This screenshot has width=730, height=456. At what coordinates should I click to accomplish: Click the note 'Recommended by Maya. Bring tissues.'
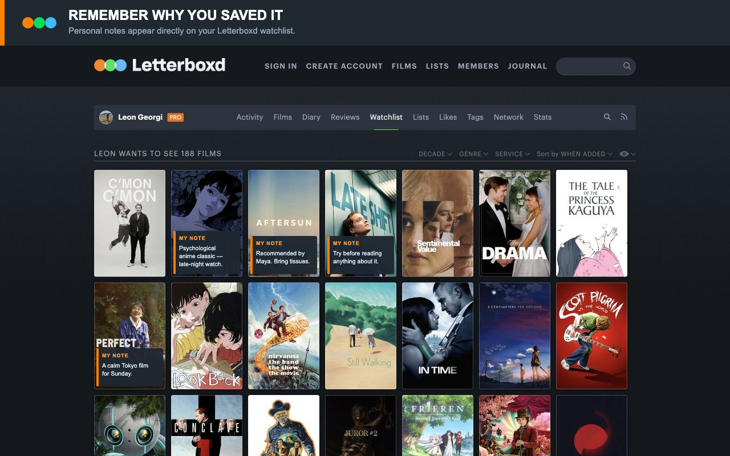pos(283,255)
